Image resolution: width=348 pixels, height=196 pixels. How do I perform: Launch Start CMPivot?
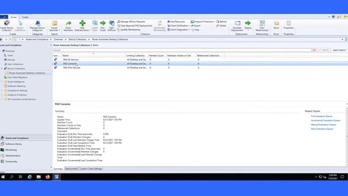tap(111, 26)
